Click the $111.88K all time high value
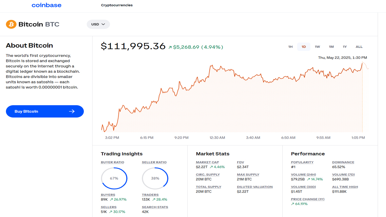386x217 pixels. click(x=340, y=192)
